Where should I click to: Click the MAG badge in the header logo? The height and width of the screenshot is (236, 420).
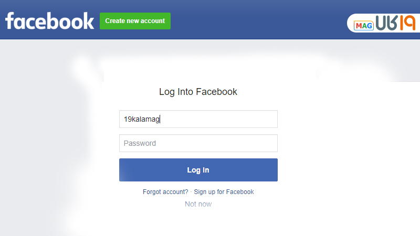tap(363, 25)
